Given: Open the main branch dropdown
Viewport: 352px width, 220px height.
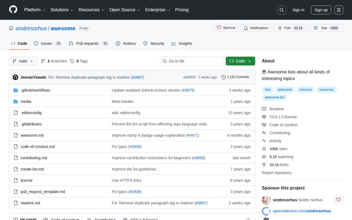Looking at the screenshot, I should coord(23,61).
